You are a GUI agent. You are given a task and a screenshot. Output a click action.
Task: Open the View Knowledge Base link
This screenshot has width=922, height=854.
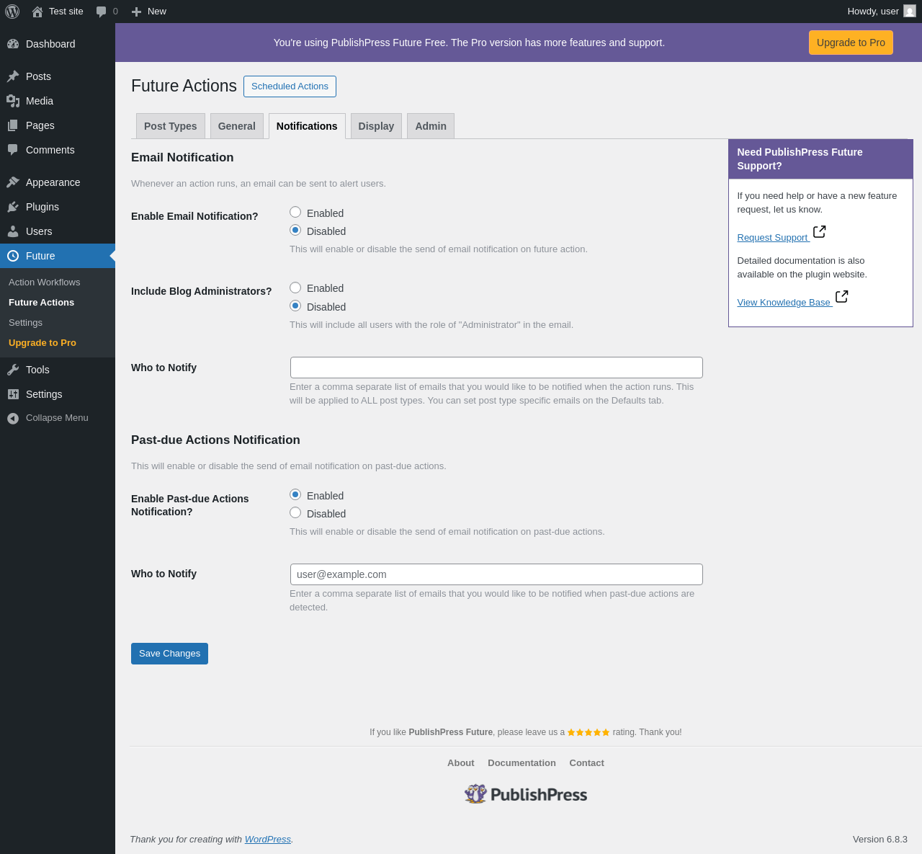pos(784,303)
